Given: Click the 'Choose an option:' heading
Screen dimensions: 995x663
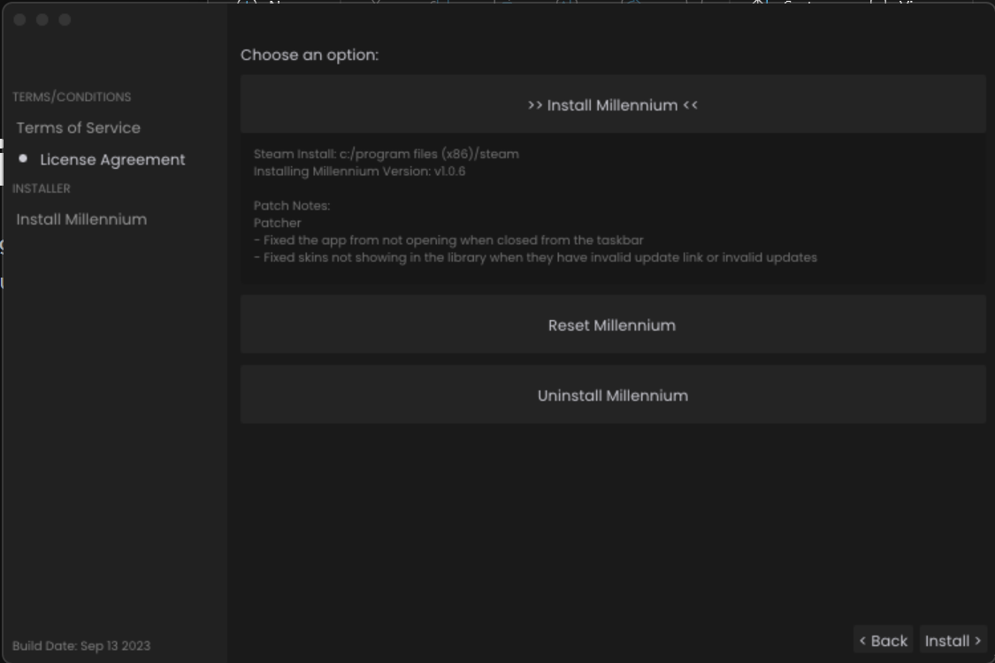Looking at the screenshot, I should point(310,55).
